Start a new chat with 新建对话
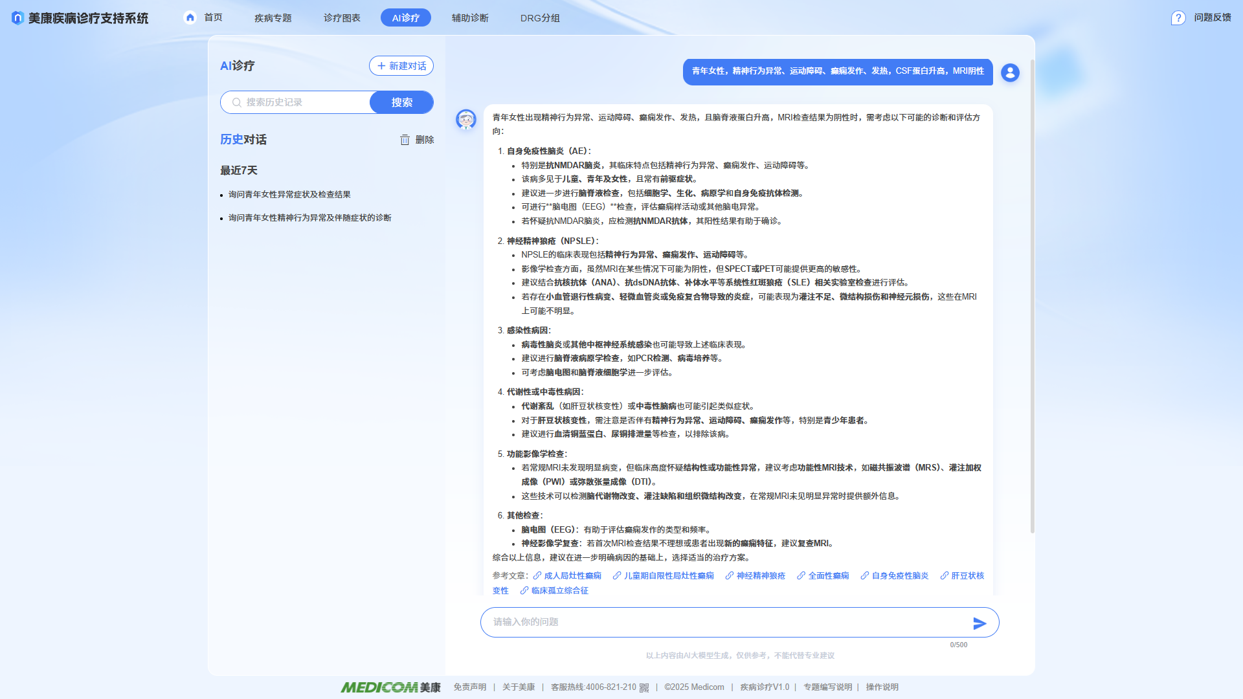 point(401,66)
